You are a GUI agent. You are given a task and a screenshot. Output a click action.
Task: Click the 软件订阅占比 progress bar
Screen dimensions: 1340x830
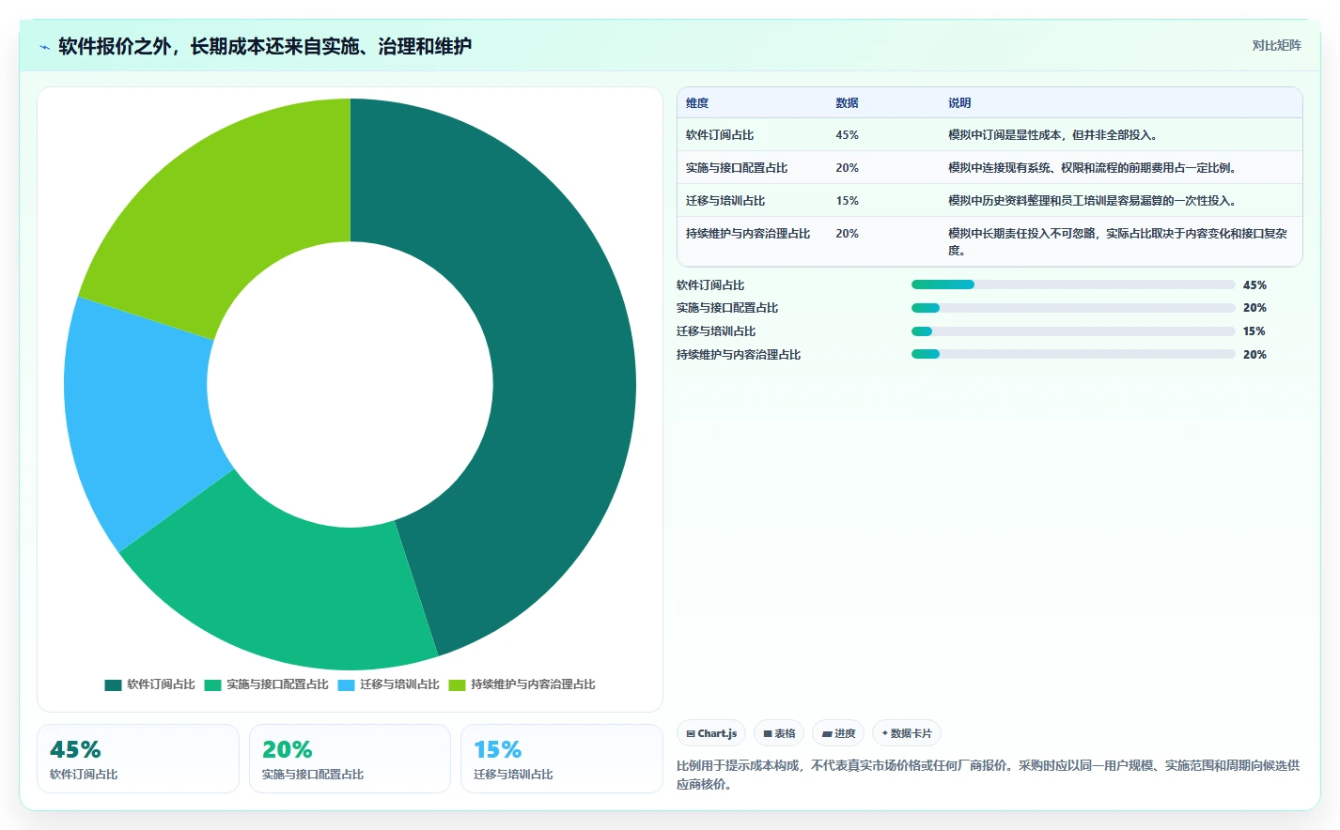(x=1073, y=284)
